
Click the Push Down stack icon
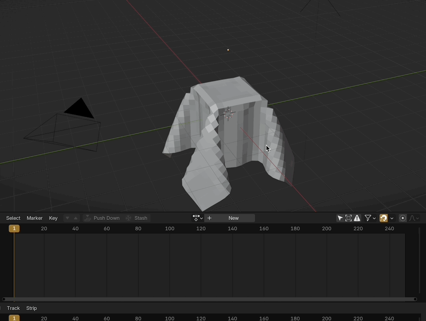click(x=88, y=218)
